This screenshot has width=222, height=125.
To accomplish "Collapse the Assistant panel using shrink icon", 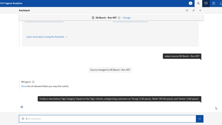I will tap(194, 10).
